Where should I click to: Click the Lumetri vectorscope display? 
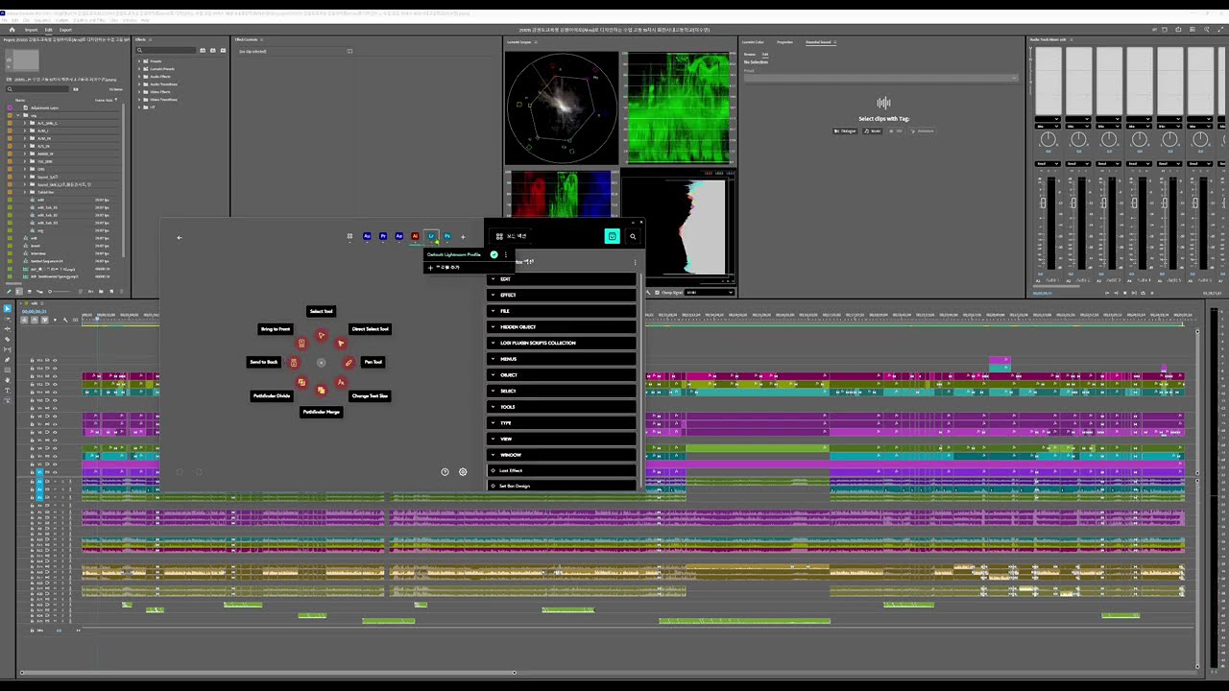562,107
